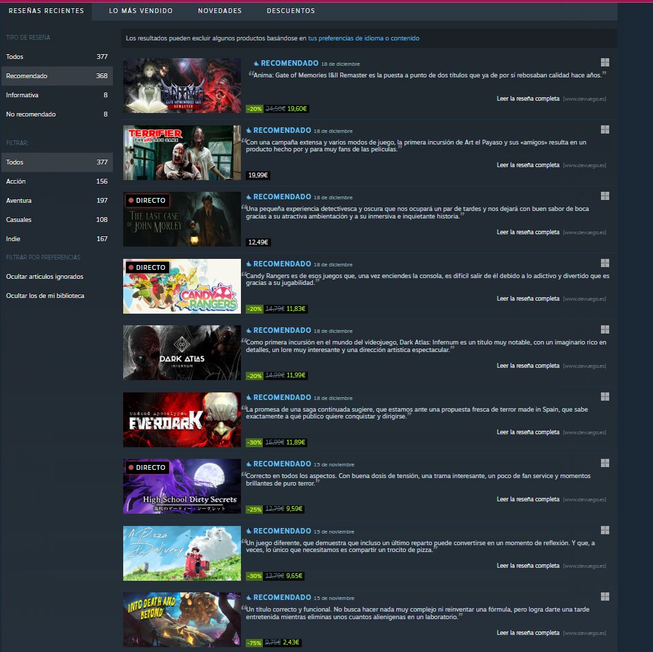Open Leer la reseña completa for Candy Rangers
Image resolution: width=653 pixels, height=652 pixels.
pyautogui.click(x=528, y=299)
